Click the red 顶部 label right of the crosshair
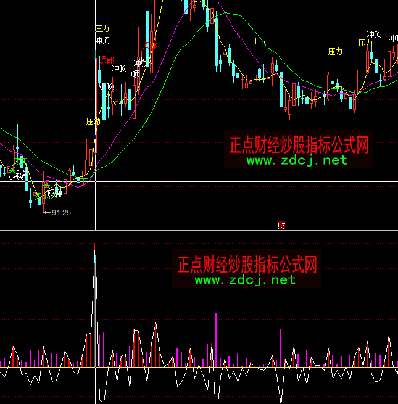This screenshot has height=404, width=398. point(106,60)
